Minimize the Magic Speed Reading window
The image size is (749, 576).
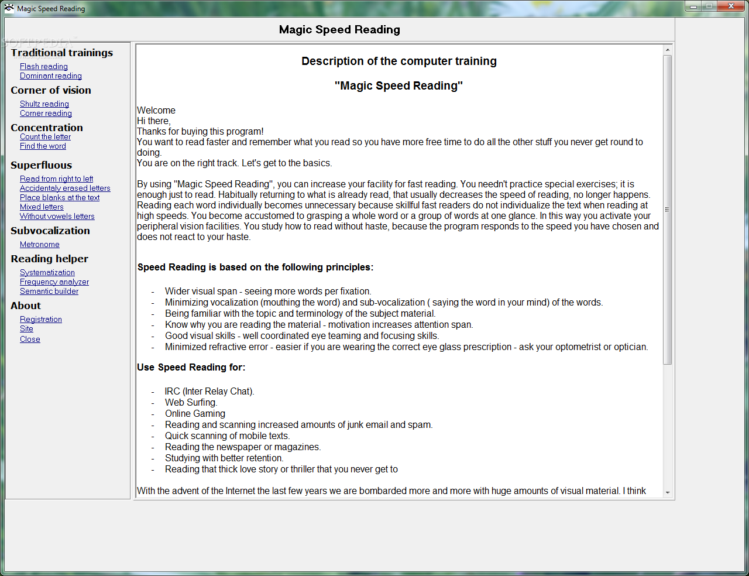(x=693, y=6)
